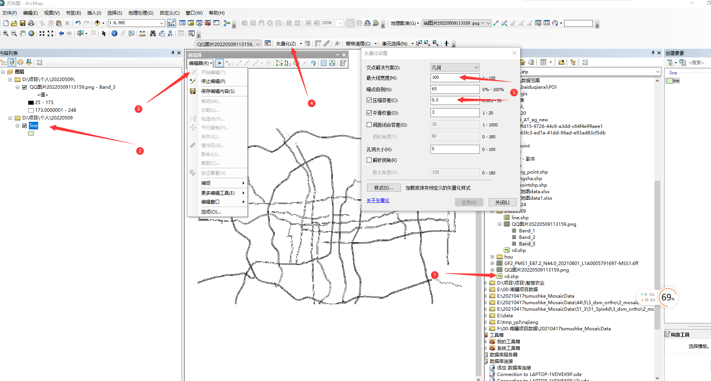Undo the last action
The width and height of the screenshot is (711, 381).
coord(78,23)
